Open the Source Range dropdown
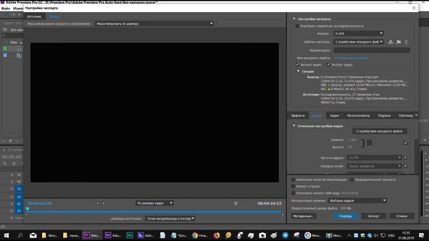 [170, 218]
